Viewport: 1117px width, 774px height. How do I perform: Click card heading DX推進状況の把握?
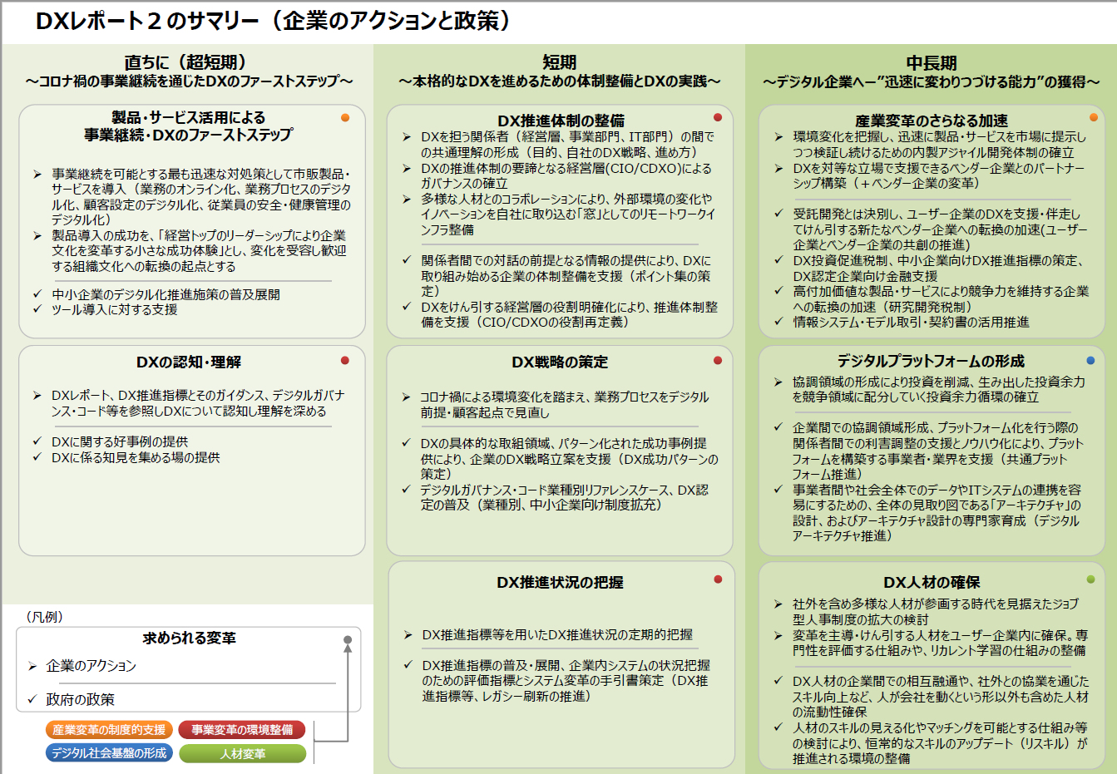point(560,583)
